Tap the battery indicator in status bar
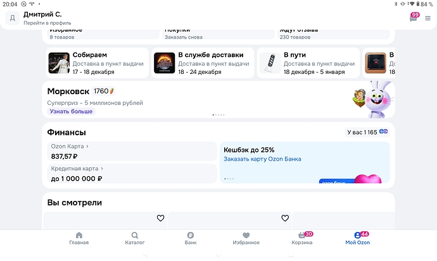Image resolution: width=437 pixels, height=261 pixels. (x=418, y=4)
